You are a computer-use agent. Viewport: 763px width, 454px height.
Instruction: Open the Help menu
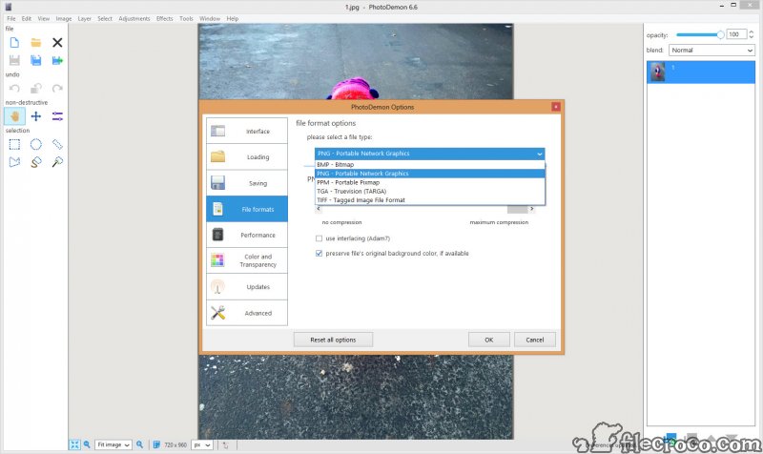pyautogui.click(x=233, y=18)
